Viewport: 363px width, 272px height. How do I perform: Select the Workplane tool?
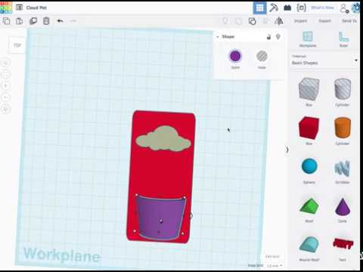click(308, 39)
